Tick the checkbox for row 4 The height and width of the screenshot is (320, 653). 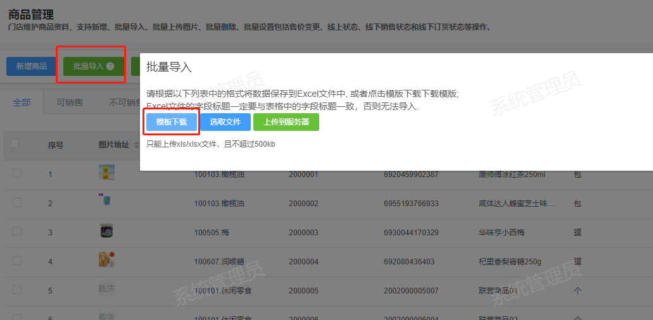pos(17,261)
